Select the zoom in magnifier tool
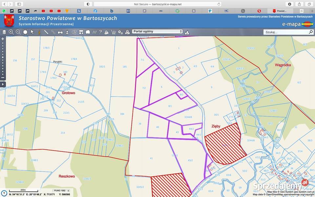 click(x=11, y=32)
